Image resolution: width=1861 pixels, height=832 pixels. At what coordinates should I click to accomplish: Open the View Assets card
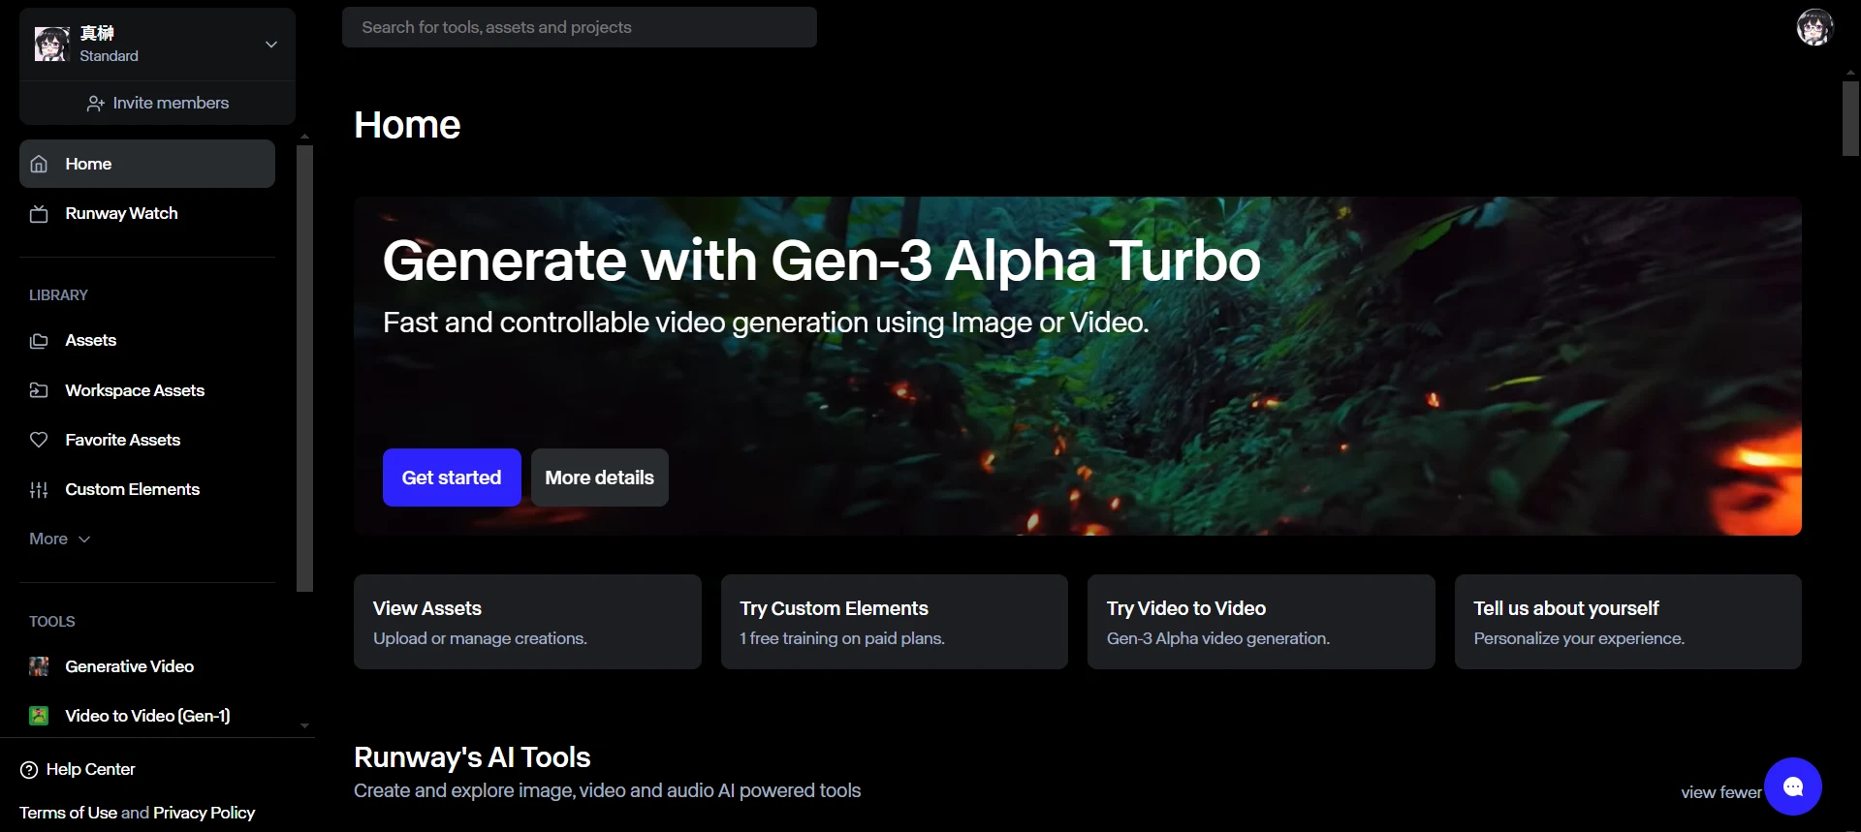(x=527, y=622)
